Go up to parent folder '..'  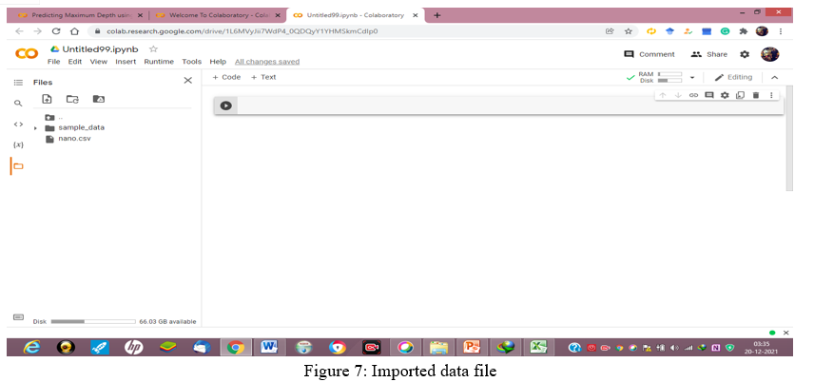coord(53,117)
